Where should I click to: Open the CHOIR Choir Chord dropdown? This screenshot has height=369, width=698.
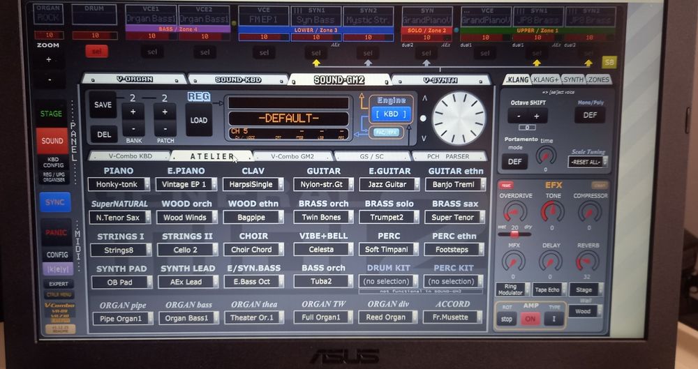(x=254, y=249)
